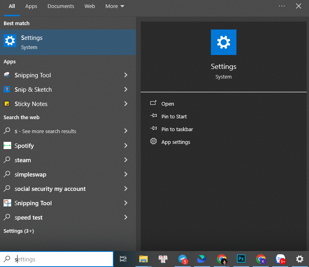The height and width of the screenshot is (267, 309).
Task: Select the Web search tab
Action: coord(90,6)
